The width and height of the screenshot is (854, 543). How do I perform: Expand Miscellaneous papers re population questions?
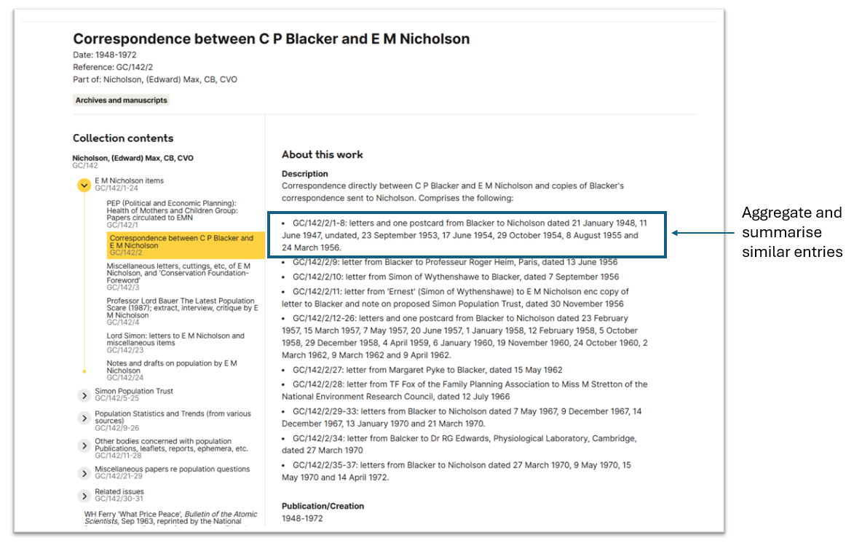click(84, 473)
